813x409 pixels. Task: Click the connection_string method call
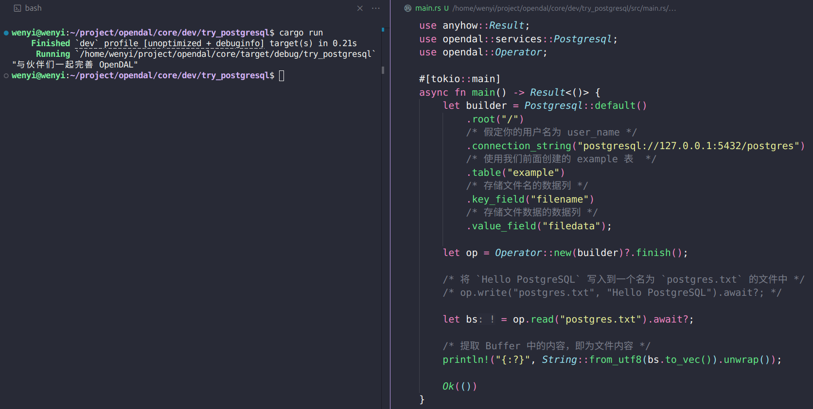pos(521,146)
